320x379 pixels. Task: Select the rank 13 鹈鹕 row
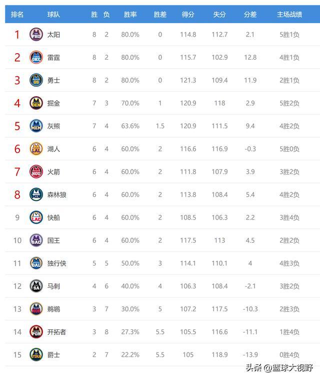(162, 309)
